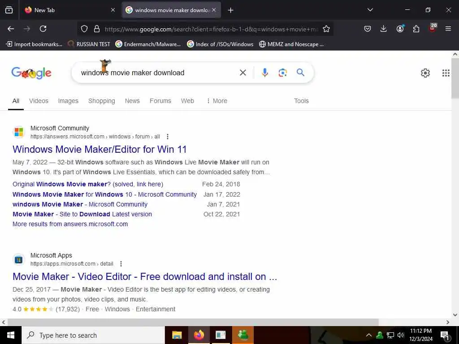Open the Windows Start menu

11,335
